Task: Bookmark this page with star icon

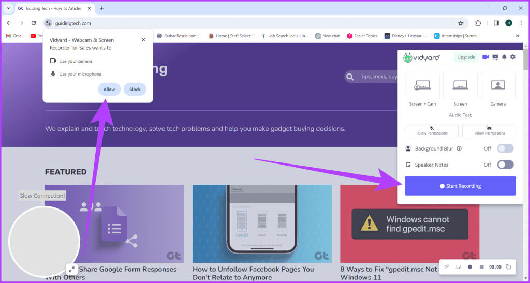Action: point(460,23)
